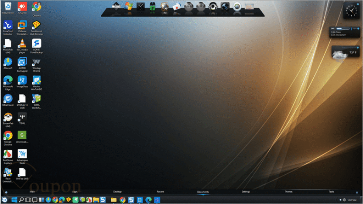The height and width of the screenshot is (204, 363).
Task: Click the power button icon in the Nexus dock
Action: point(201,6)
